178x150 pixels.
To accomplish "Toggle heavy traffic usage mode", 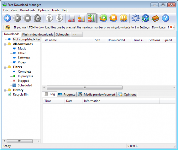I will [x=92, y=18].
